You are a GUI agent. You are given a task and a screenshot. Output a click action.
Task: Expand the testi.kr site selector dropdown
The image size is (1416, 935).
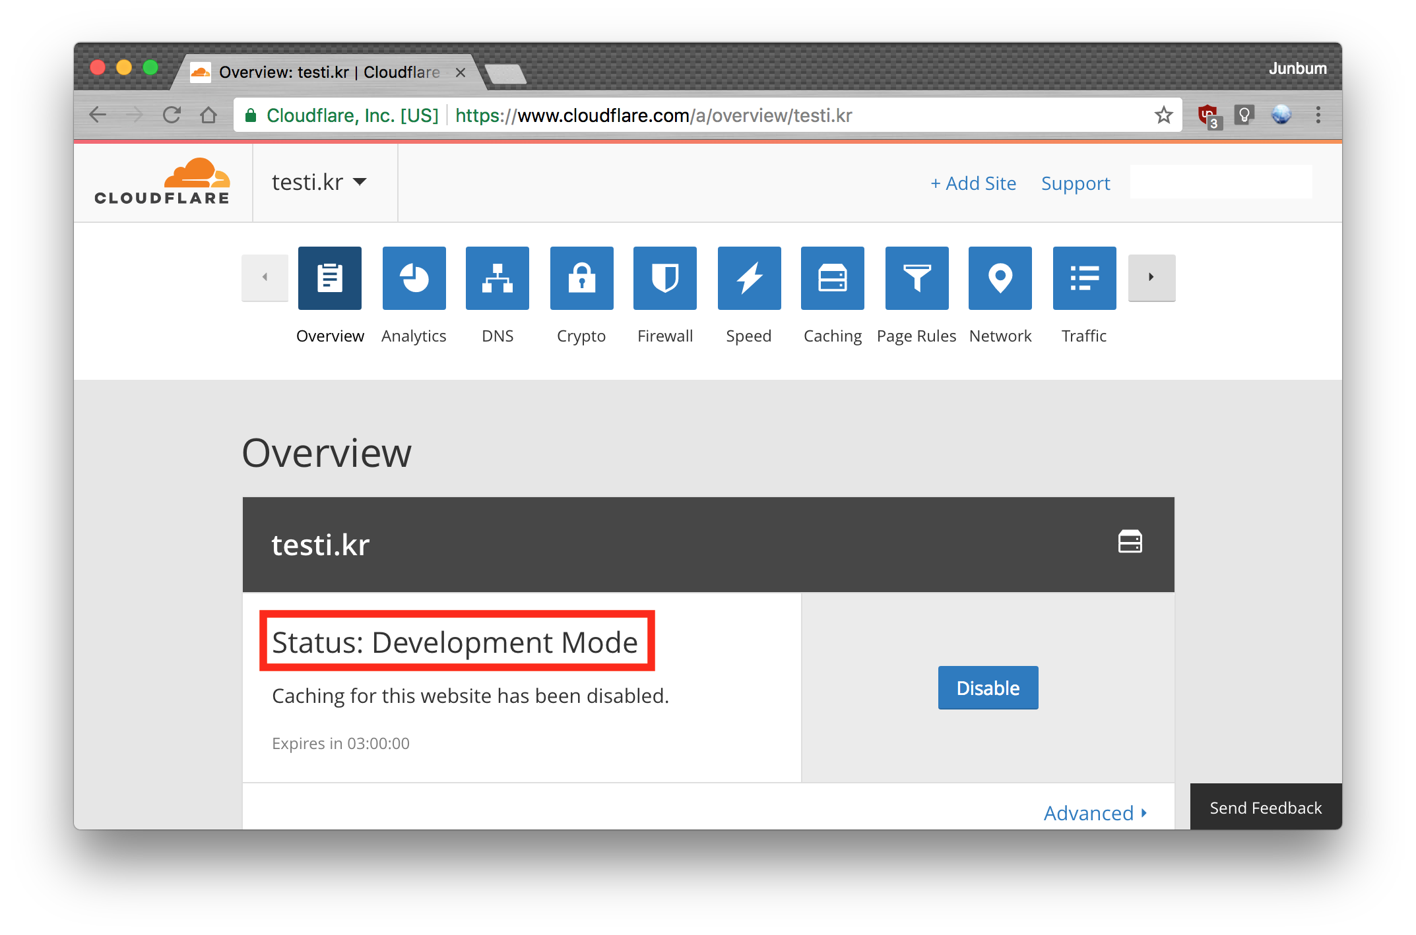click(319, 182)
